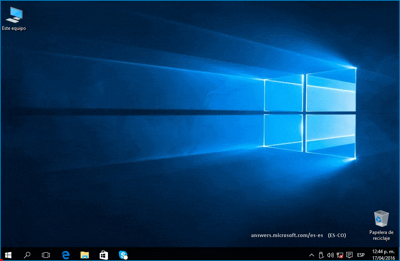
Task: Click the safely remove hardware USB icon
Action: pyautogui.click(x=321, y=255)
